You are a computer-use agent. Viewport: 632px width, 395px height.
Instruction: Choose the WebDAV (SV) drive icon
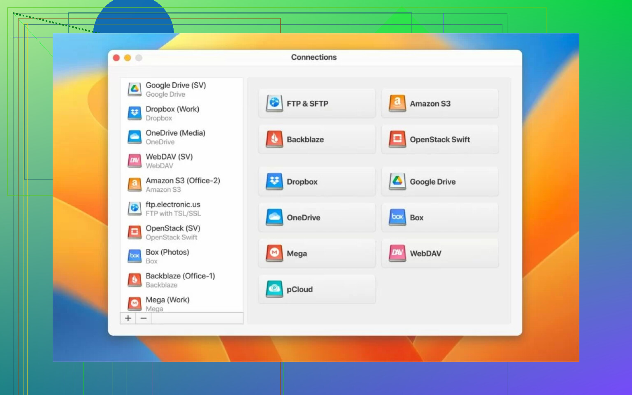tap(135, 161)
